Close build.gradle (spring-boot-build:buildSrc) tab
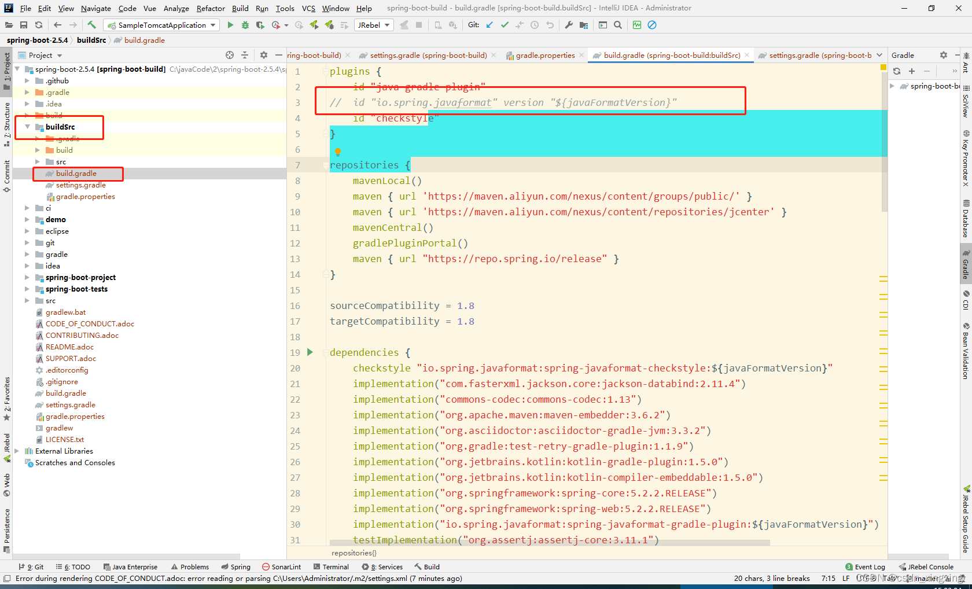Screen dimensions: 972x589 pos(747,55)
